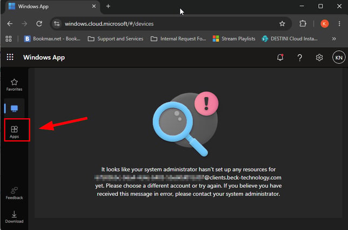Reload the page

tap(39, 24)
